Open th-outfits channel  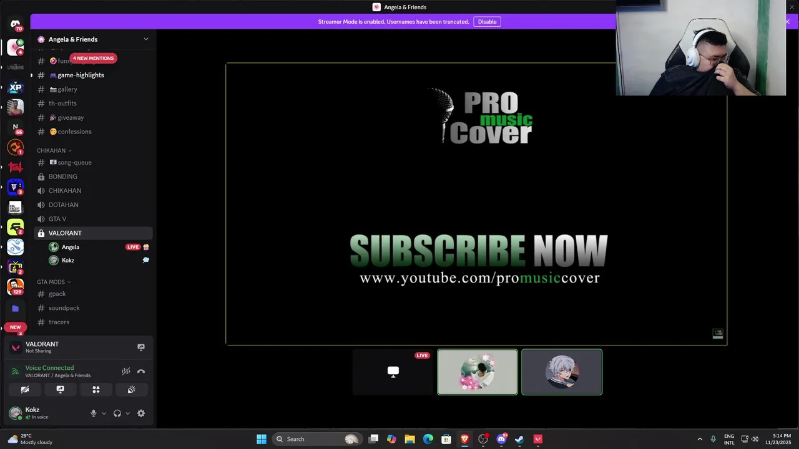point(94,104)
